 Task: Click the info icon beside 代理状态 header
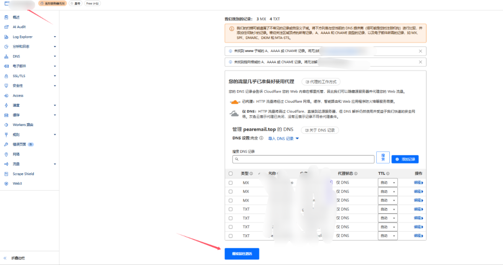click(356, 173)
